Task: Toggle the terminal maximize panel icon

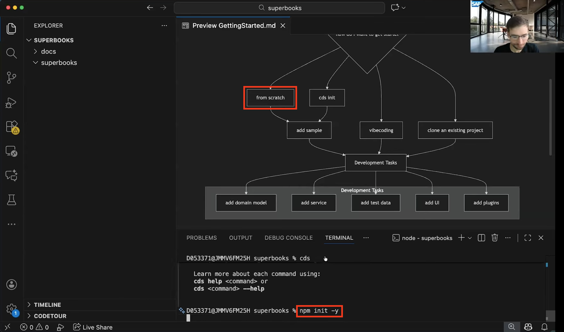Action: [527, 238]
